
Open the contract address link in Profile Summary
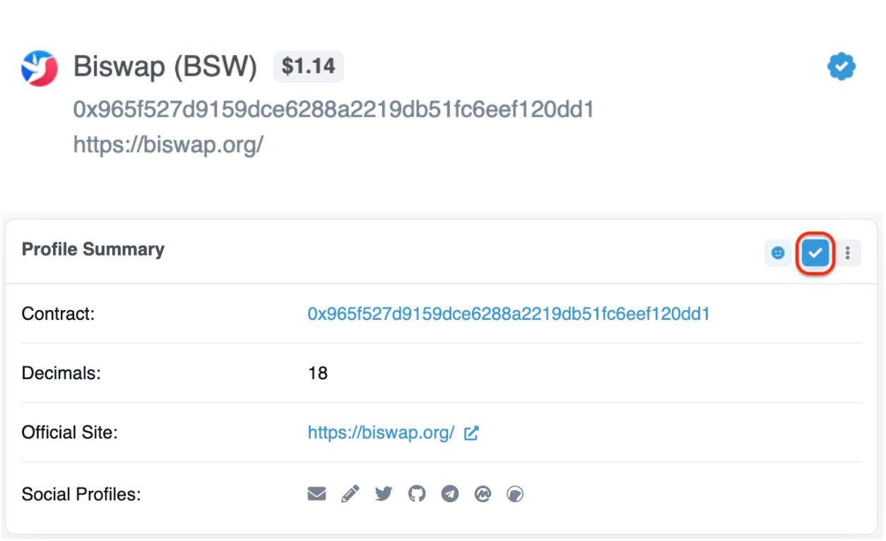tap(508, 314)
